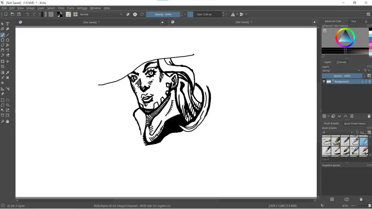Delete the layer with trash icon
Viewport: 372px width, 209px height.
pos(369,116)
